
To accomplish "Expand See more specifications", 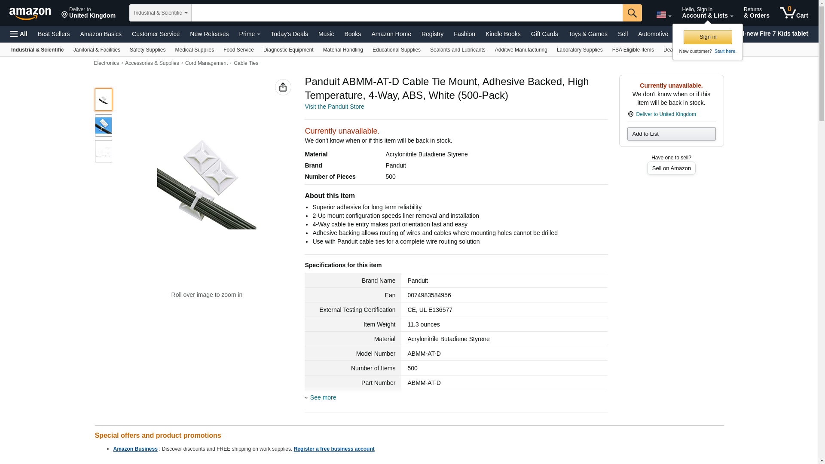I will point(323,397).
